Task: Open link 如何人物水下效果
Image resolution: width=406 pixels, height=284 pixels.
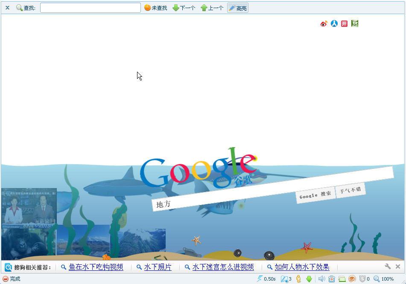Action: (302, 267)
